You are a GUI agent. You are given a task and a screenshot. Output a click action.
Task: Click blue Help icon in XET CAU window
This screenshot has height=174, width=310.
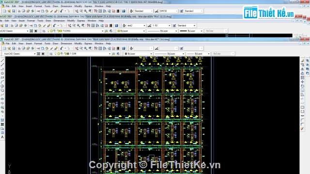pyautogui.click(x=124, y=48)
